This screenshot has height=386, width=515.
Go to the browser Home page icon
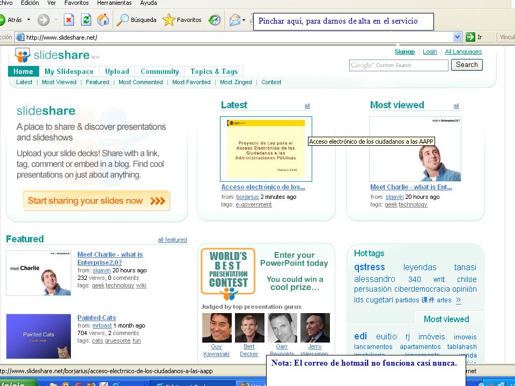click(x=103, y=20)
